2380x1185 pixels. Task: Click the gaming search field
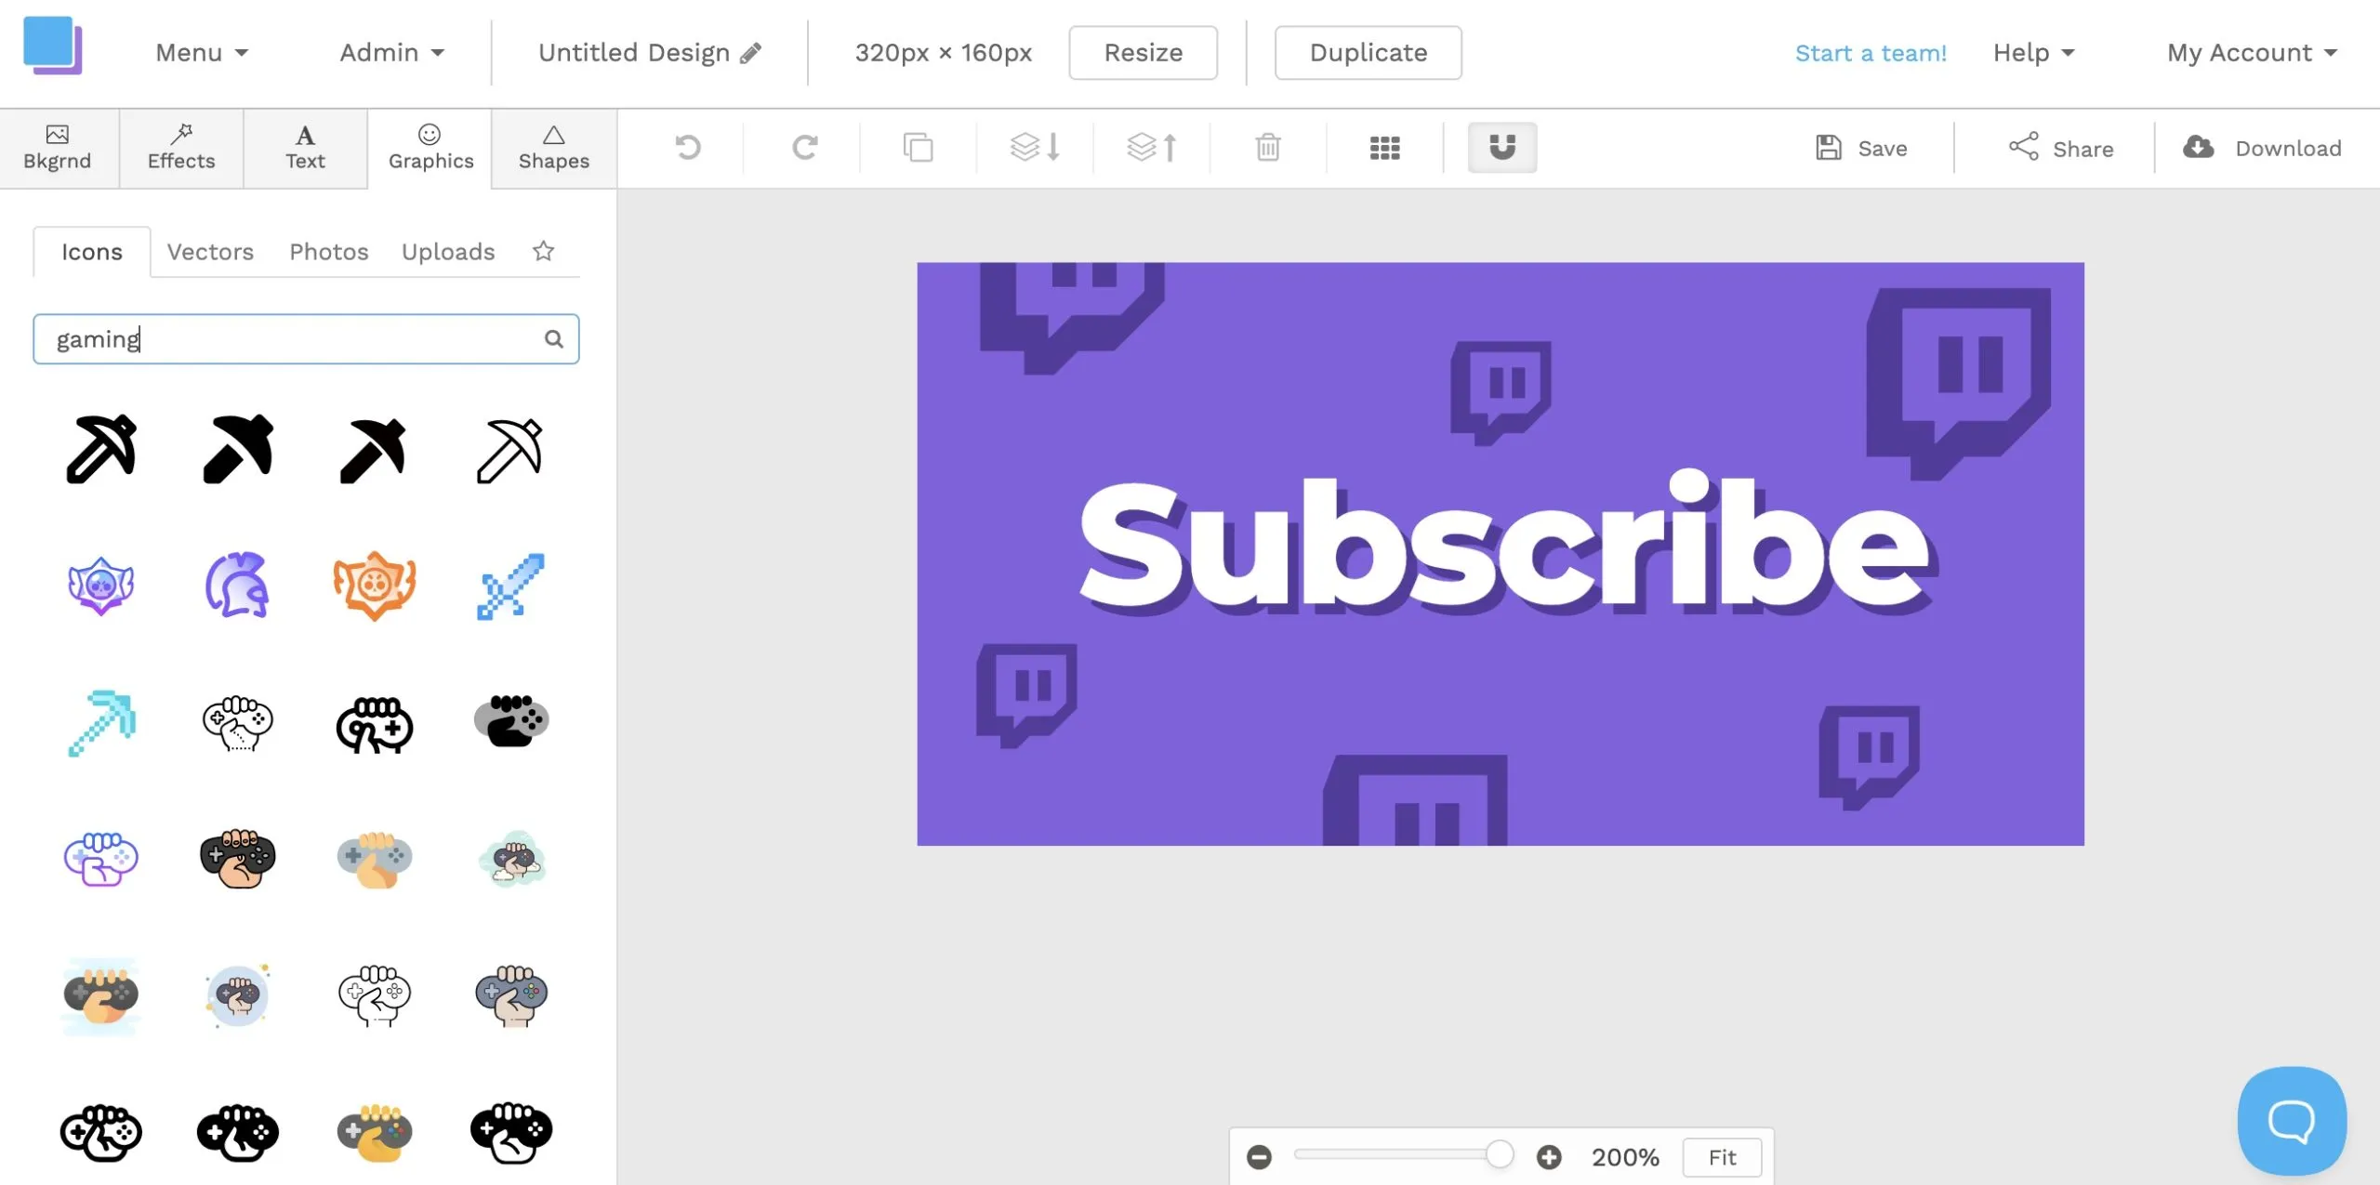point(306,339)
